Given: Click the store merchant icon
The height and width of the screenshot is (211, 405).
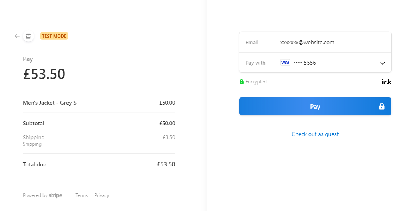Looking at the screenshot, I should 28,36.
